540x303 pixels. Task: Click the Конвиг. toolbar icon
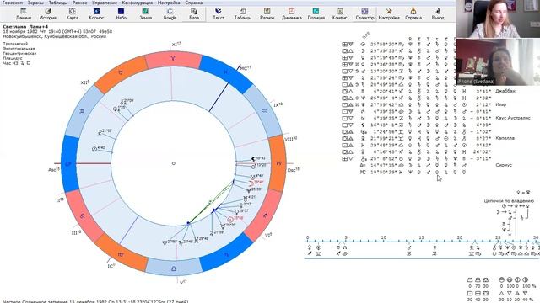click(x=340, y=13)
